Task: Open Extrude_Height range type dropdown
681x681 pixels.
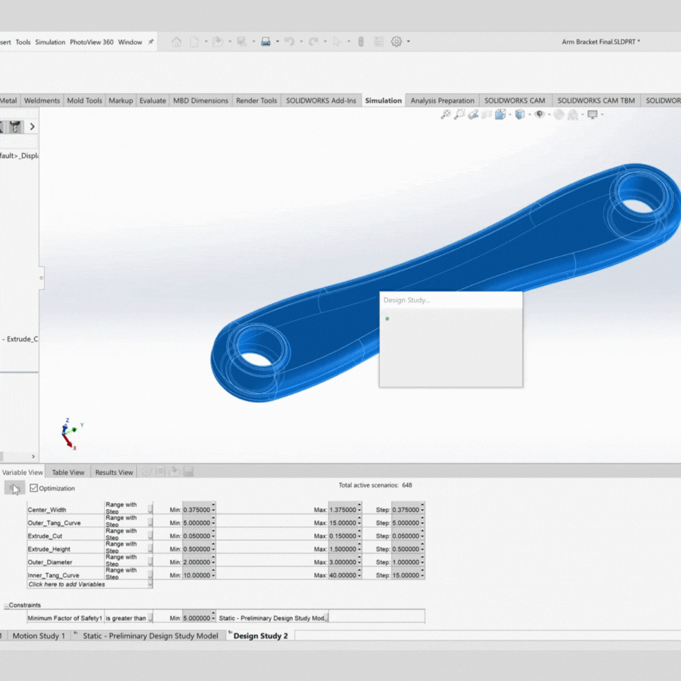Action: tap(150, 548)
